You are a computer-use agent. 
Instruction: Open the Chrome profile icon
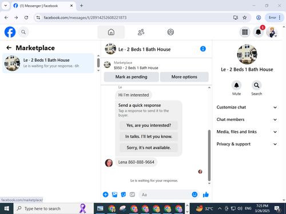[259, 18]
